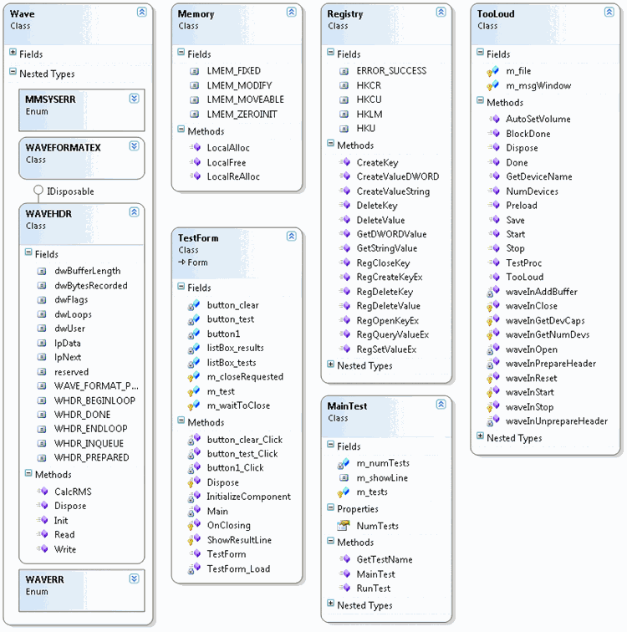Collapse MainTest Properties section

330,507
